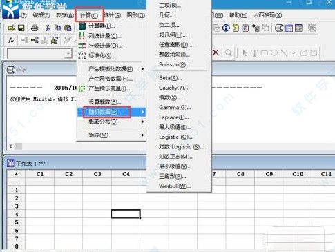Open the 产生模板化数据(P) submenu
The height and width of the screenshot is (252, 335).
[111, 69]
